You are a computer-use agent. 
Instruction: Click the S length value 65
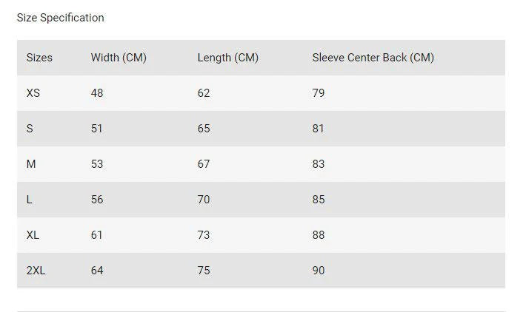click(x=204, y=129)
